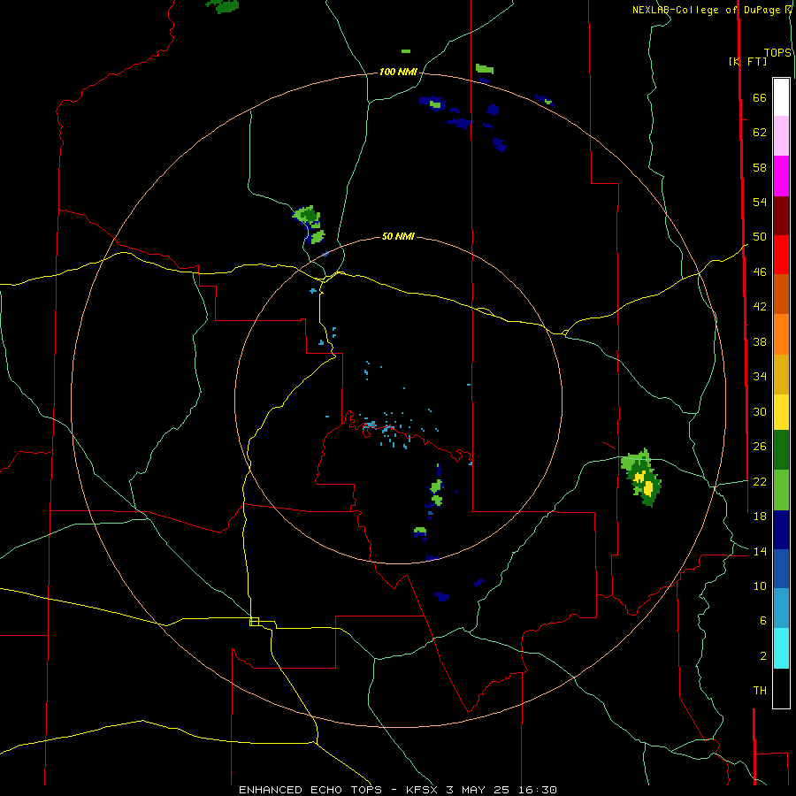Click the '16:30' time in the caption
Viewport: 796px width, 796px height.
click(538, 790)
